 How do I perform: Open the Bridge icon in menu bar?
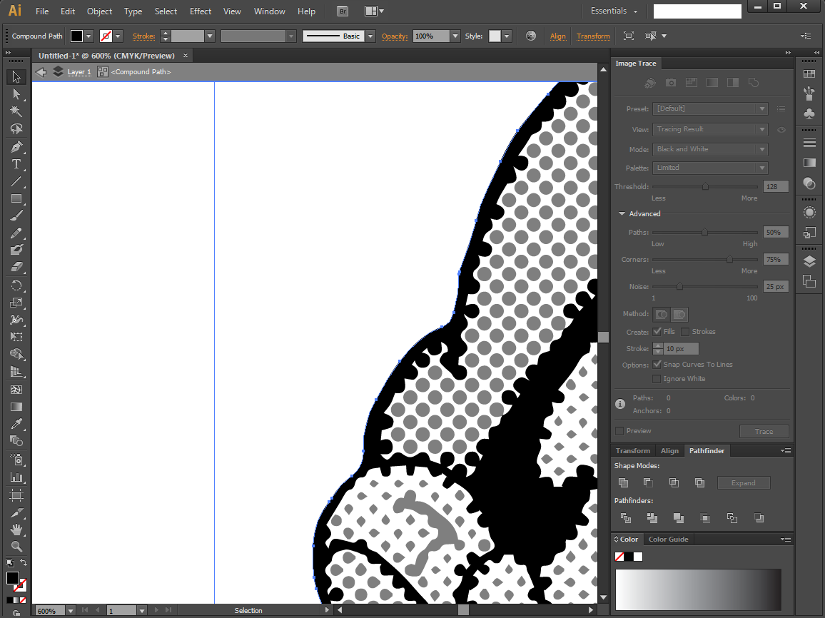point(343,11)
